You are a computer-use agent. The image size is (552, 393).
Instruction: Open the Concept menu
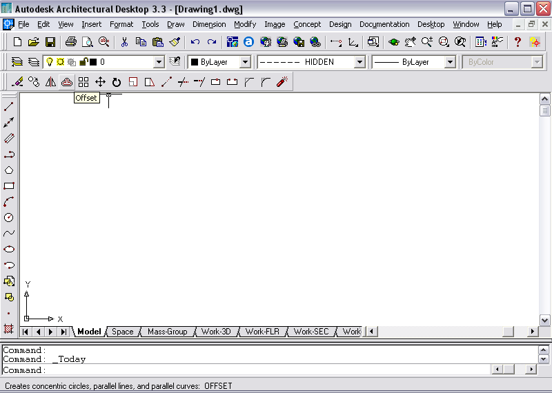307,24
